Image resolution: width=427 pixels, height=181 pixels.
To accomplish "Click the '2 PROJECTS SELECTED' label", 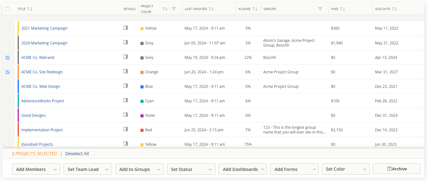I will [34, 154].
